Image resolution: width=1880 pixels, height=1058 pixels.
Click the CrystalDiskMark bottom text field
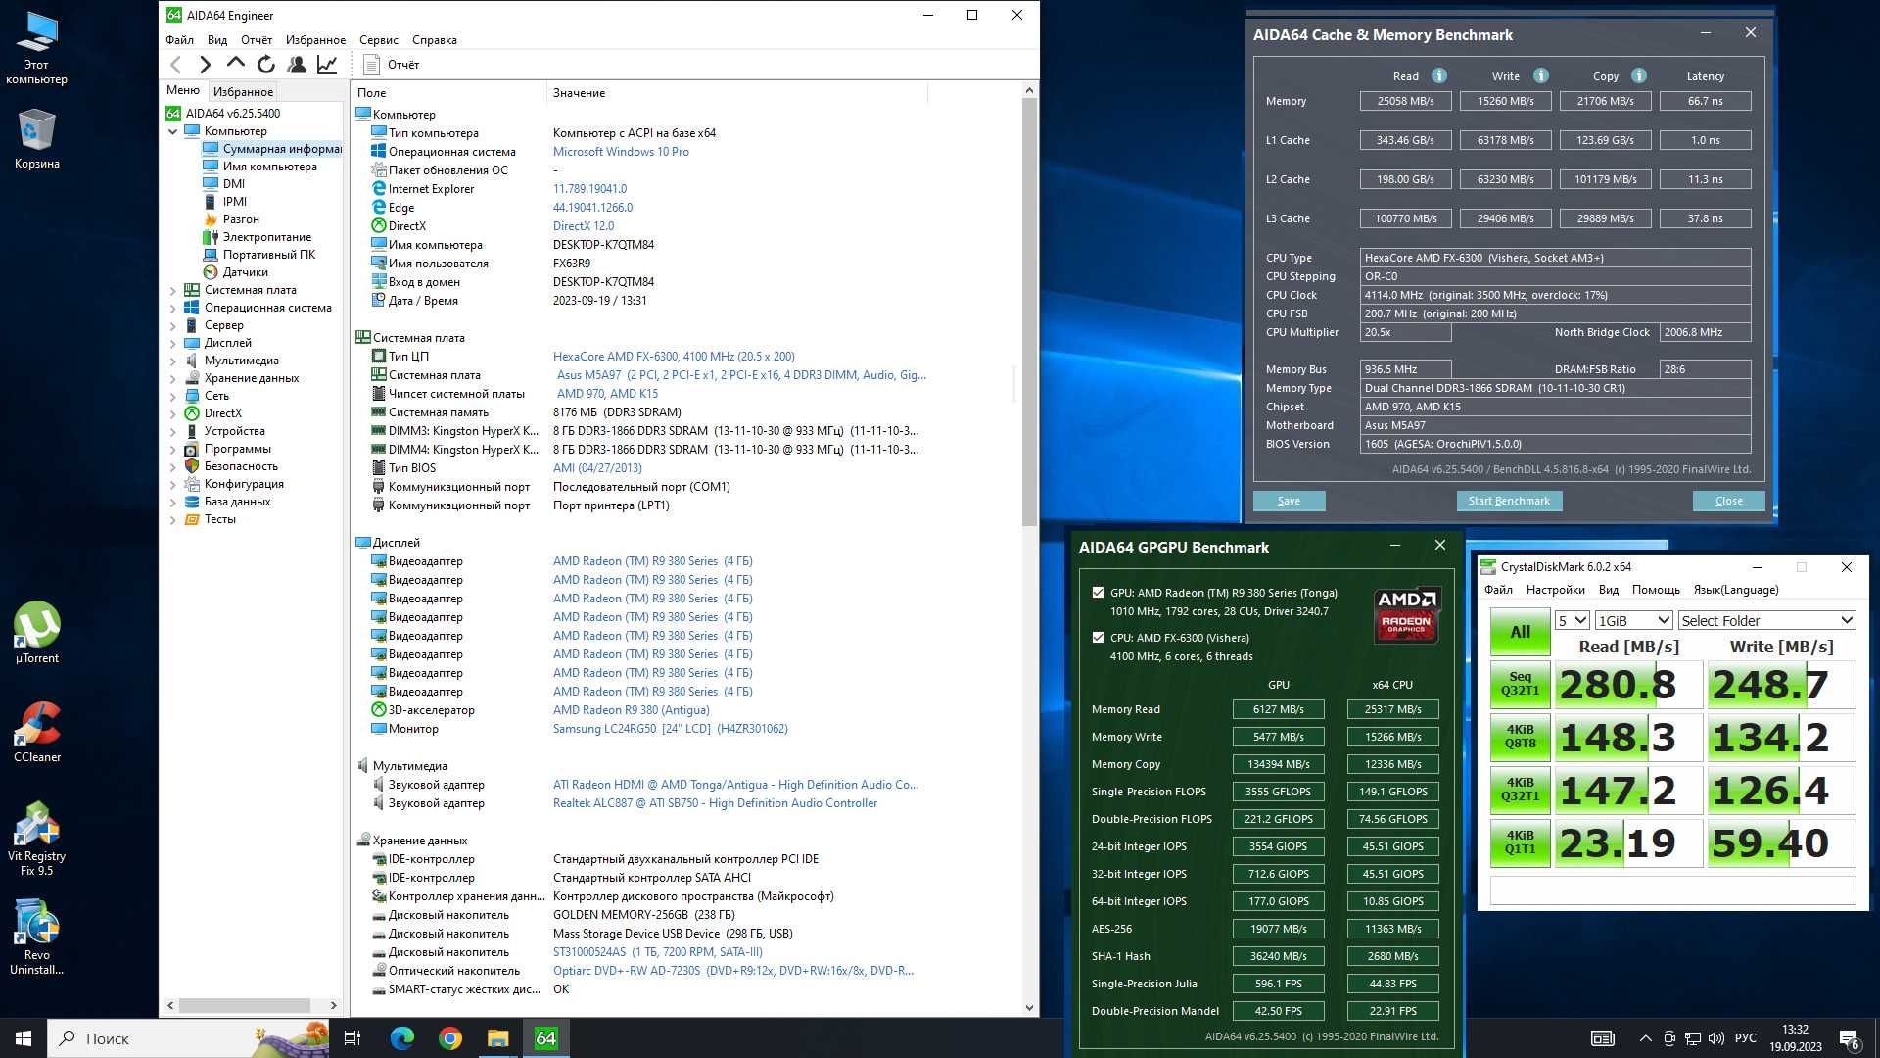[1672, 890]
